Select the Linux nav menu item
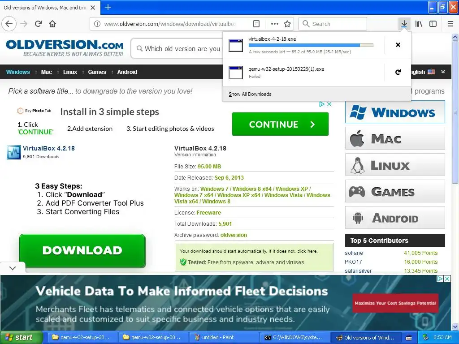Image resolution: width=459 pixels, height=344 pixels. coord(70,72)
